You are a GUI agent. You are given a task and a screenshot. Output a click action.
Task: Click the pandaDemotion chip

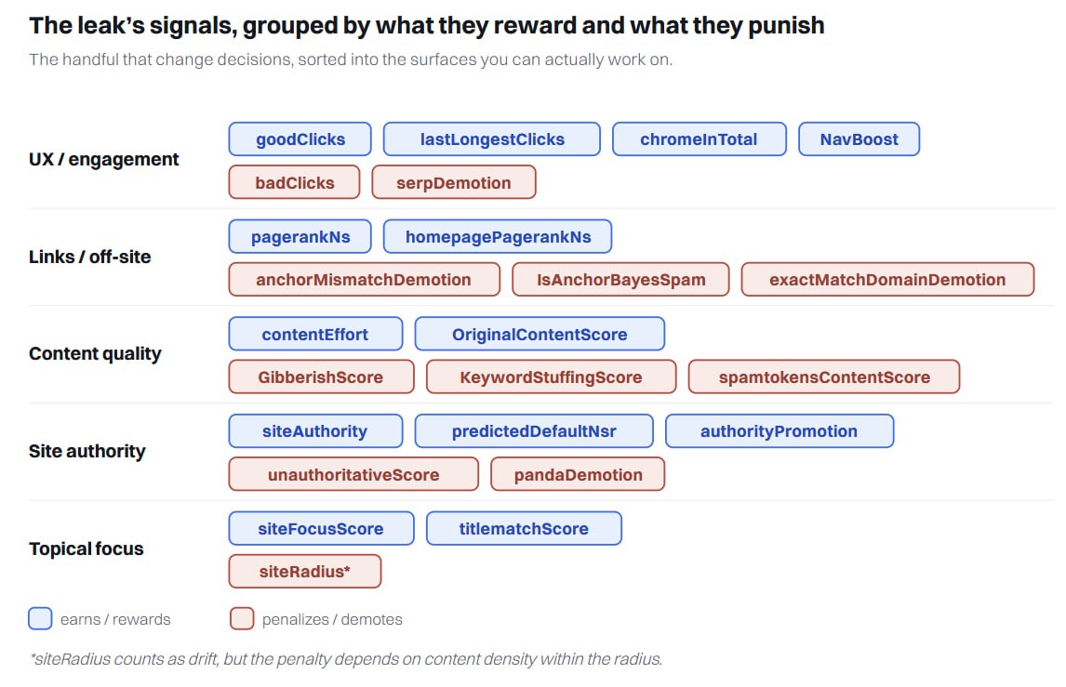pyautogui.click(x=578, y=474)
